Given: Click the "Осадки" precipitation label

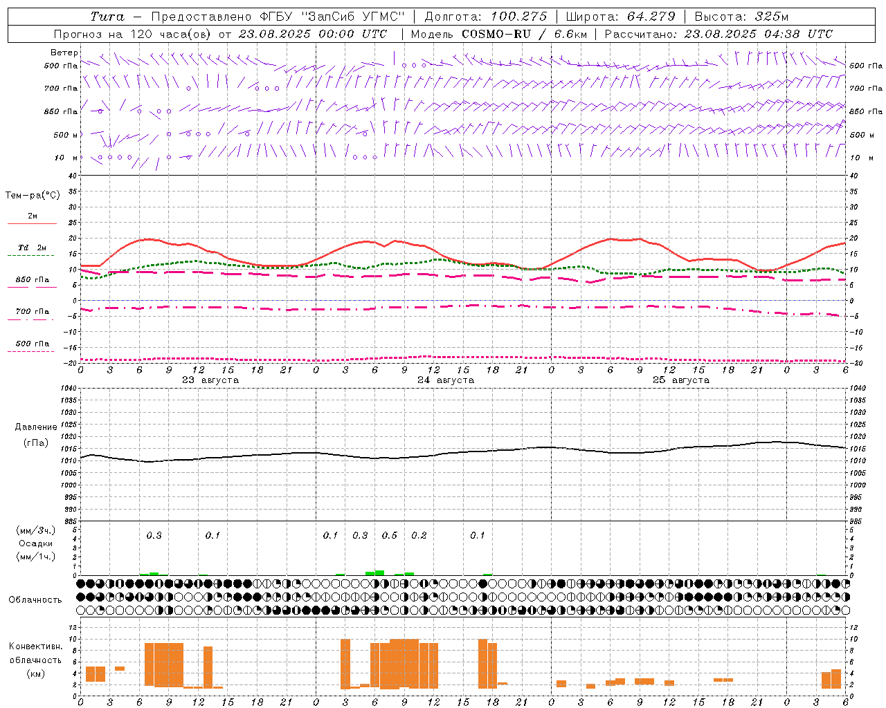Looking at the screenshot, I should (x=36, y=543).
